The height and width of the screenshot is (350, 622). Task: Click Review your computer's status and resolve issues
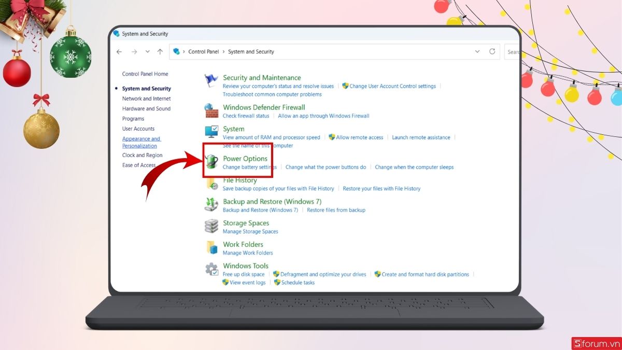[x=278, y=86]
